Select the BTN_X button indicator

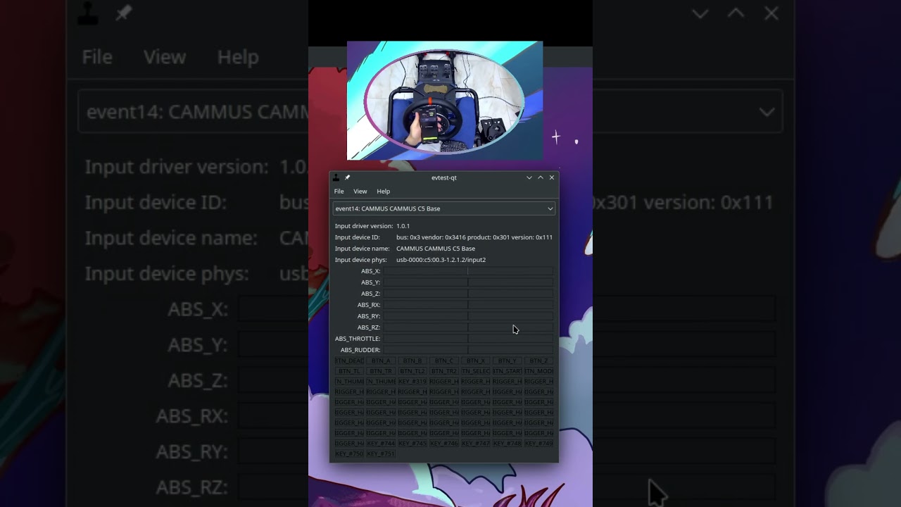pyautogui.click(x=476, y=361)
